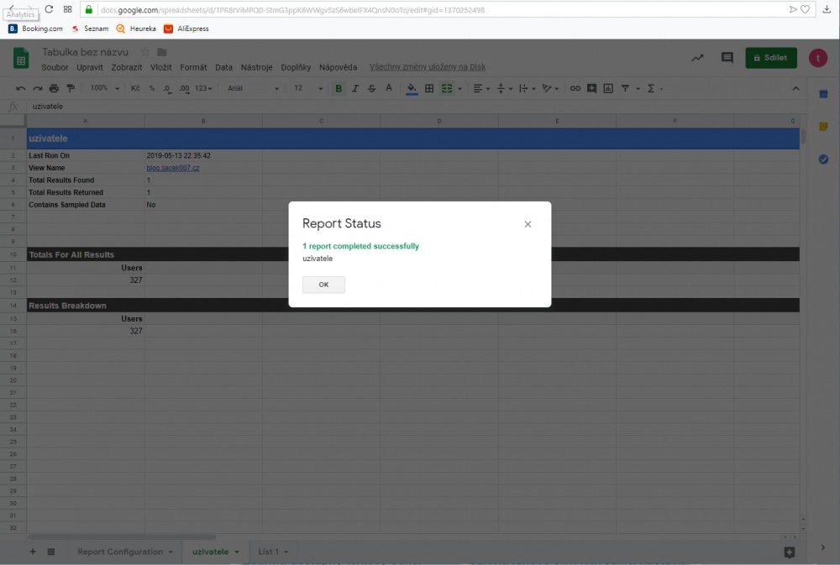The height and width of the screenshot is (565, 840).
Task: Toggle bold formatting
Action: click(339, 88)
